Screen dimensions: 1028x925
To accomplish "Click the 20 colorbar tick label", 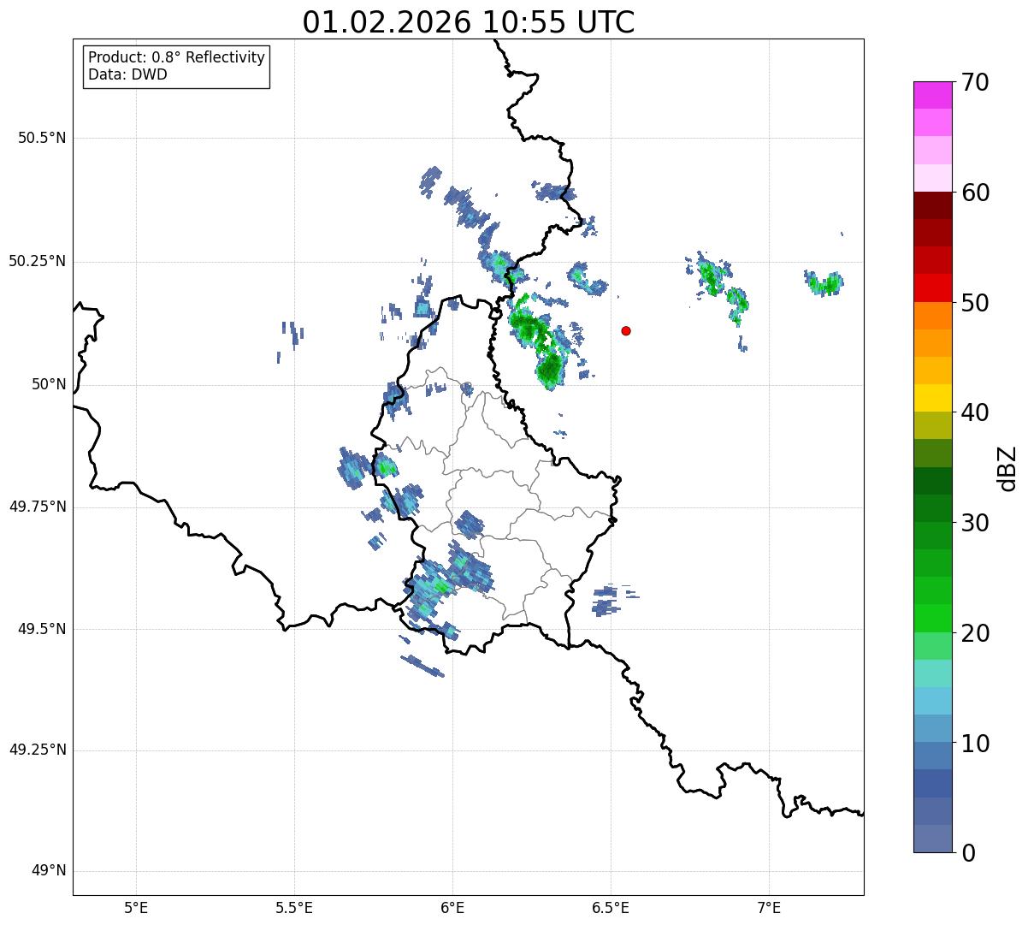I will click(x=975, y=633).
